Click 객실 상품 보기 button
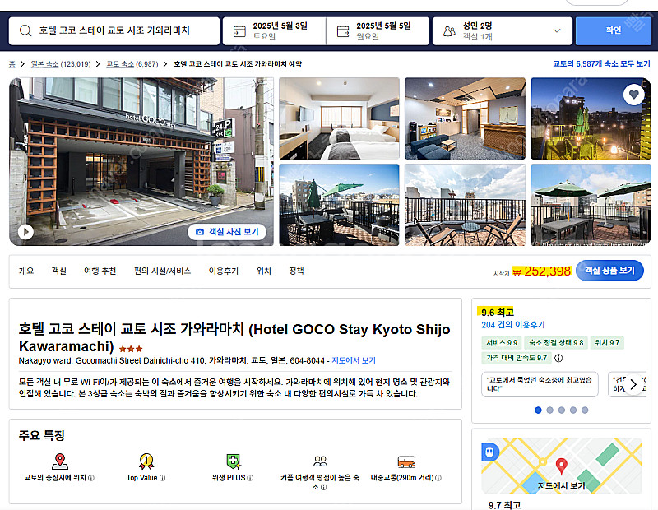 pos(609,271)
